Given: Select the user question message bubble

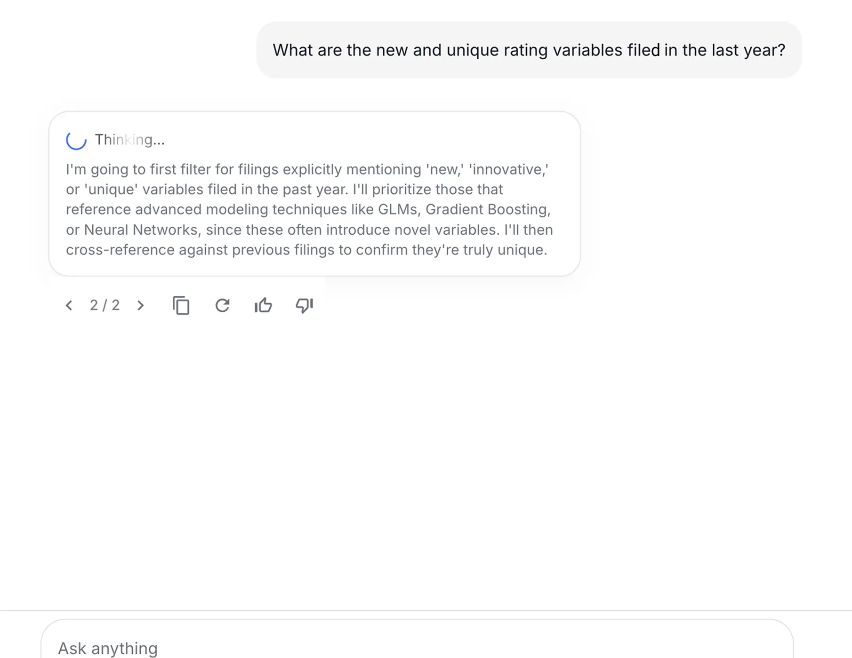Looking at the screenshot, I should [529, 50].
